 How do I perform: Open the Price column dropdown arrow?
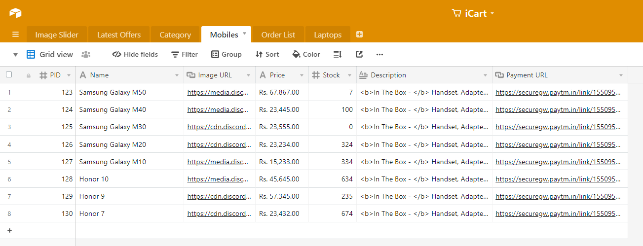[302, 75]
